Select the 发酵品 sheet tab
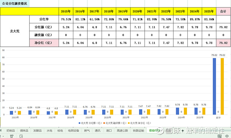Image resolution: width=231 pixels, height=138 pixels. (38, 131)
